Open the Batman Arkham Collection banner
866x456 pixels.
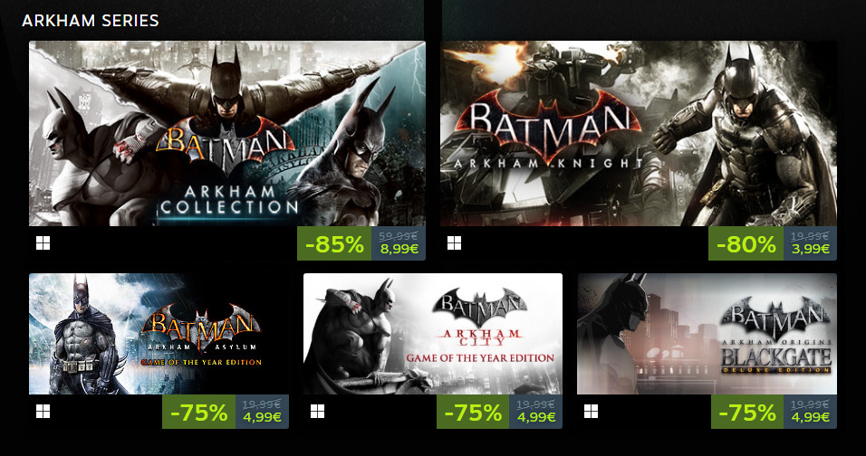227,133
